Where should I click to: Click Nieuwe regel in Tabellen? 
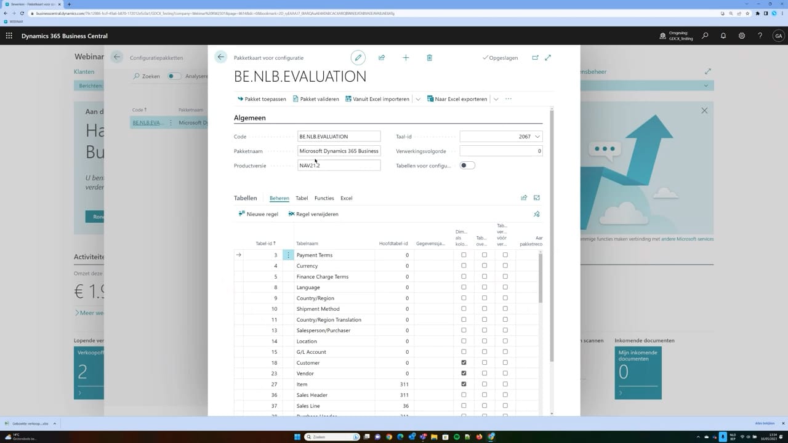coord(258,214)
